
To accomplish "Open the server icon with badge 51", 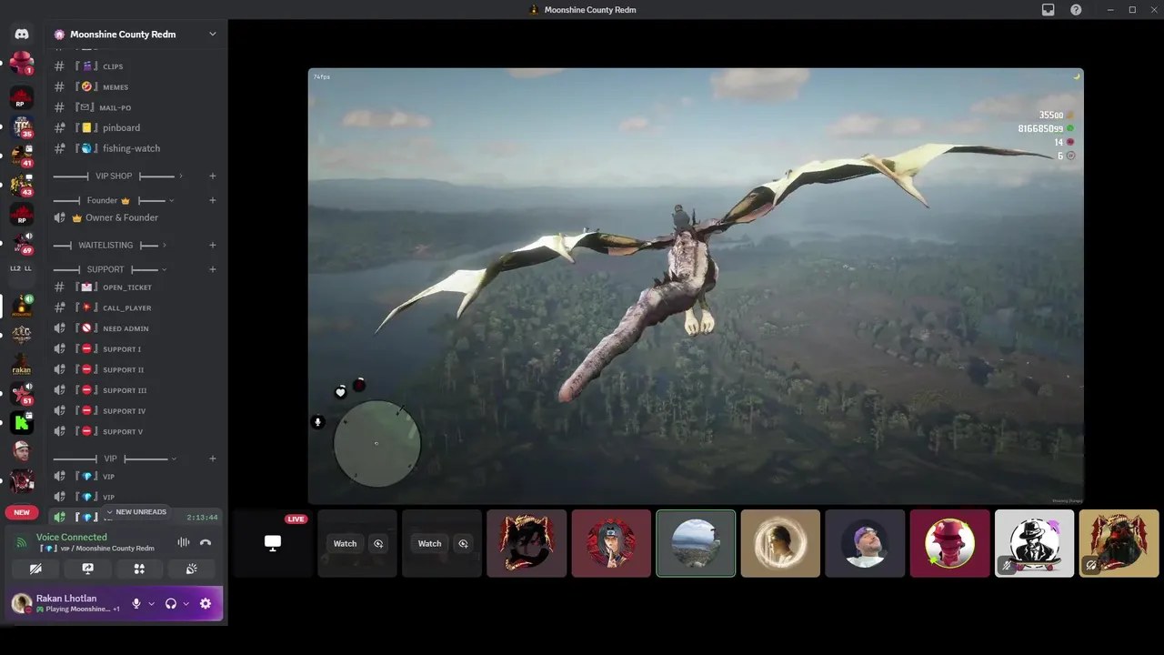I will coord(22,394).
